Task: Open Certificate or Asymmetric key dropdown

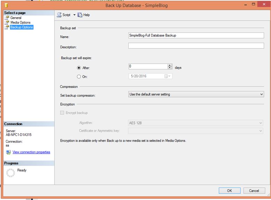Action: 195,131
